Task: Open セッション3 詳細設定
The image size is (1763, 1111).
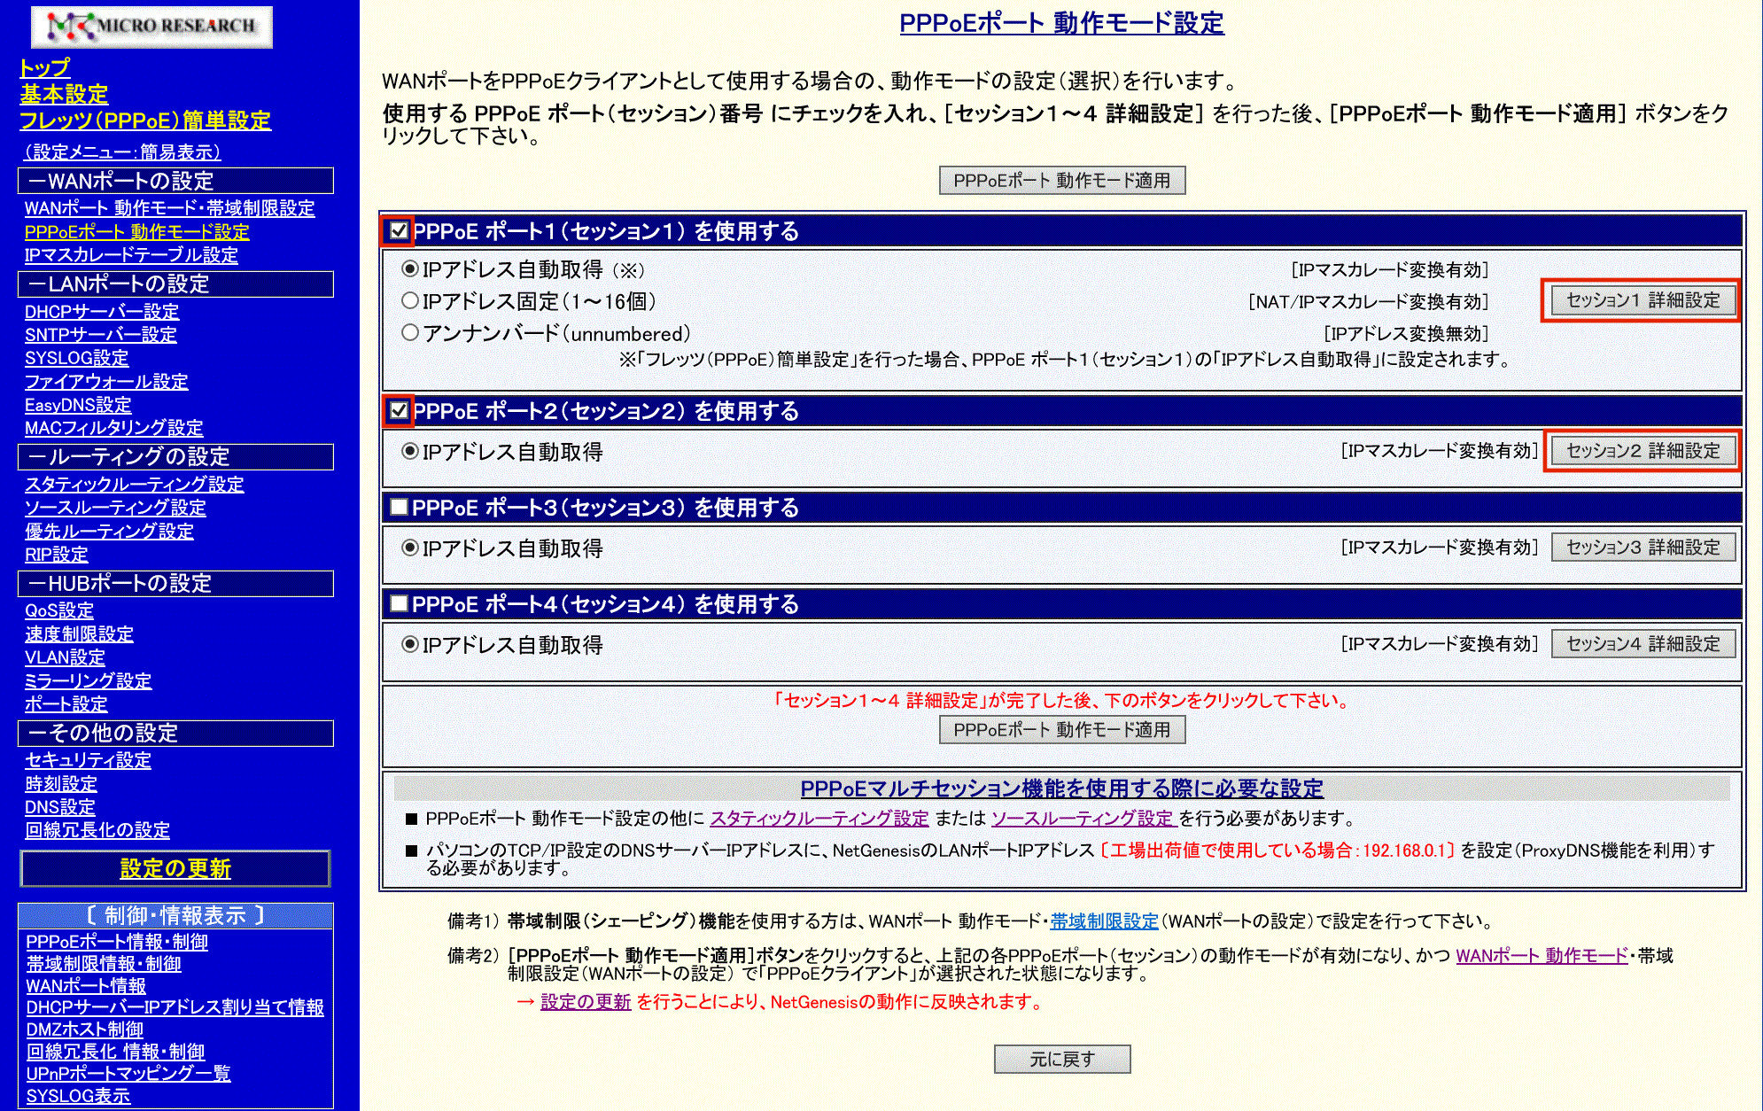Action: click(x=1643, y=548)
